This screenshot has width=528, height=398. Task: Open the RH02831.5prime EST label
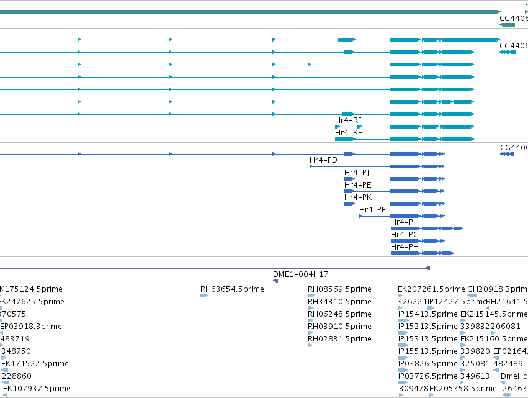pos(339,338)
